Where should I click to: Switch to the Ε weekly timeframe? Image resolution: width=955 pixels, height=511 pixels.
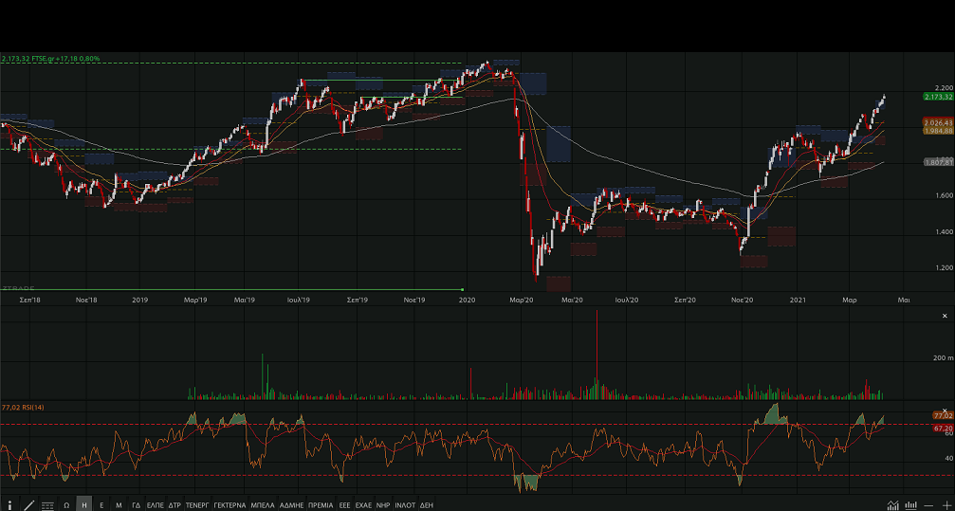pos(101,505)
